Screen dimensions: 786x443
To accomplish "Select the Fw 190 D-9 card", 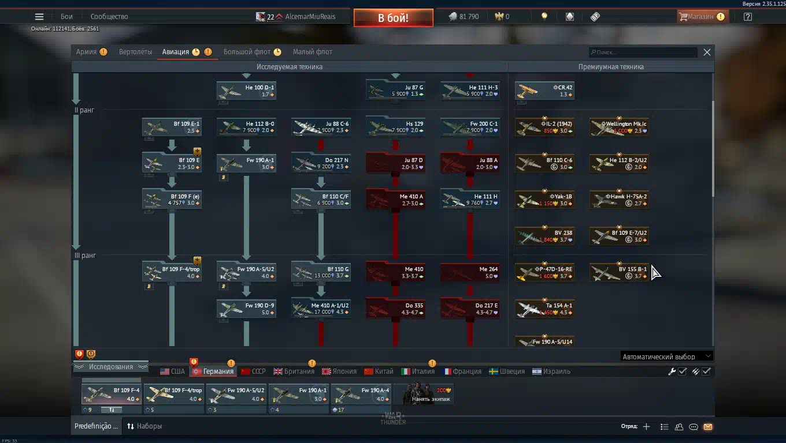I will click(x=246, y=309).
